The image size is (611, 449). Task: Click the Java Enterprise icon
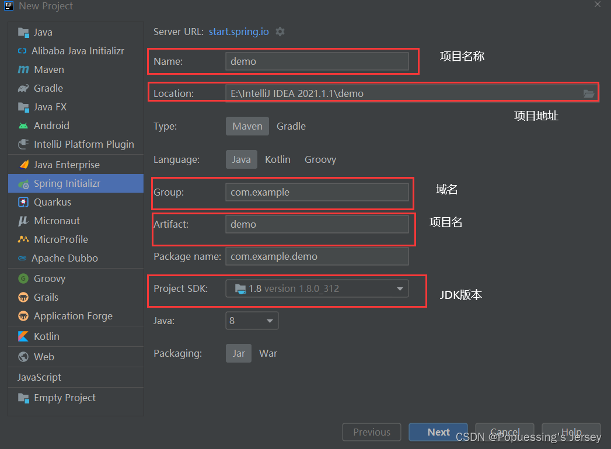point(24,165)
